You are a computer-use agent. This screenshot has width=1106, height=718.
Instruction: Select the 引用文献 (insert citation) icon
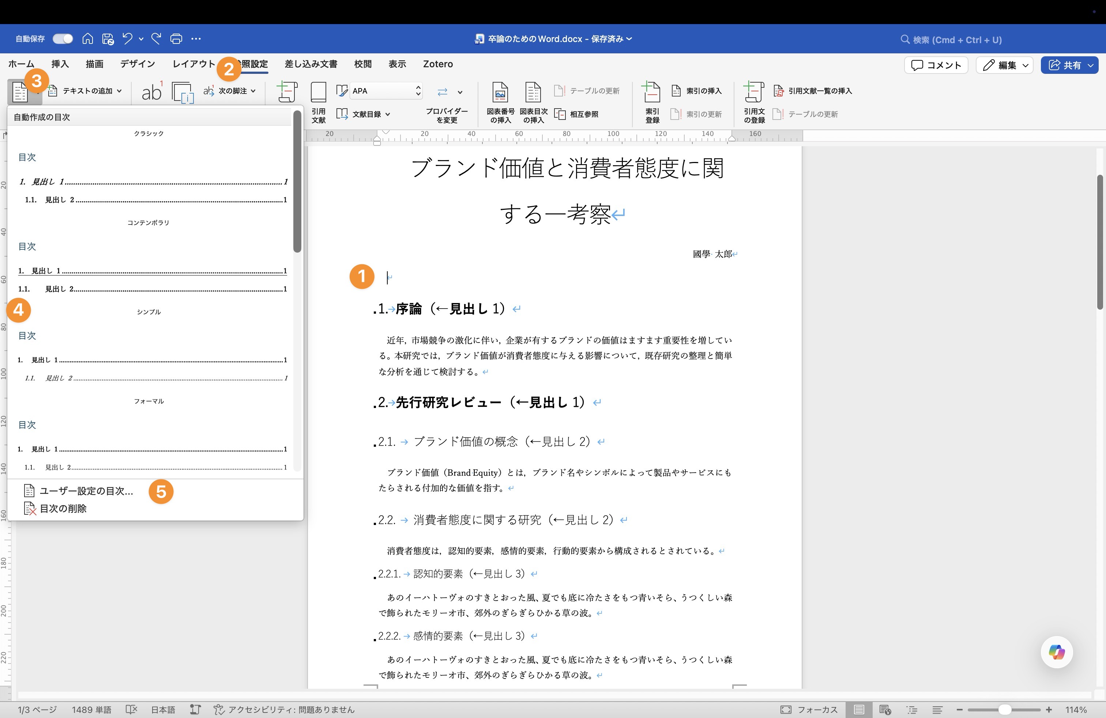pos(319,101)
